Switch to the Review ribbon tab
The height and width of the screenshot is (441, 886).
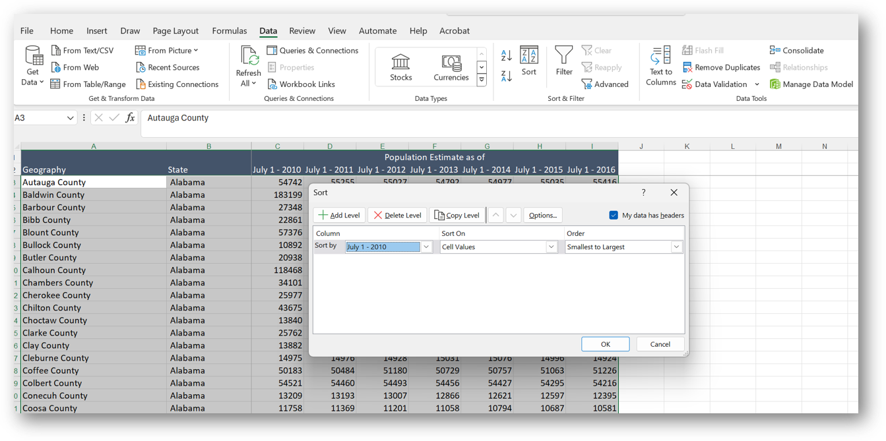[302, 30]
